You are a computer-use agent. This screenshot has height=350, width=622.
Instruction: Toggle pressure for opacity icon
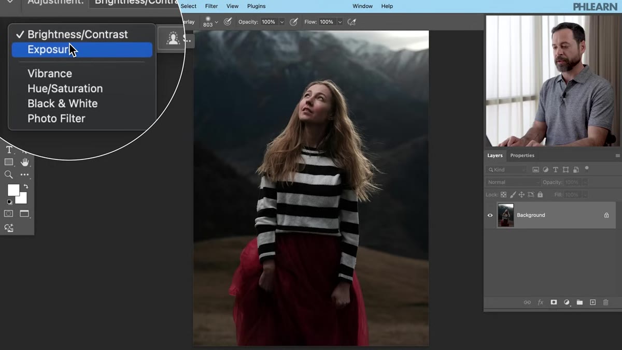point(228,22)
